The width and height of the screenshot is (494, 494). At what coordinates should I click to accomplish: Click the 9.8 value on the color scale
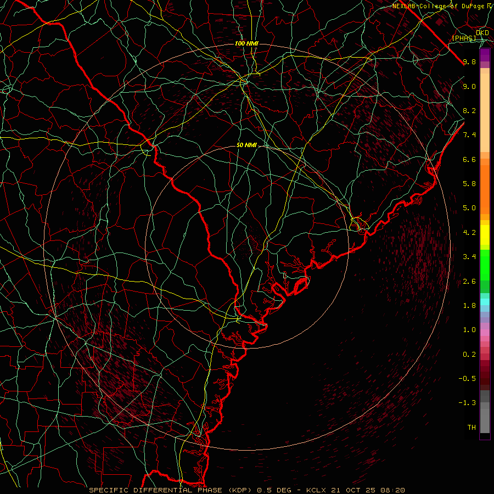(x=469, y=61)
